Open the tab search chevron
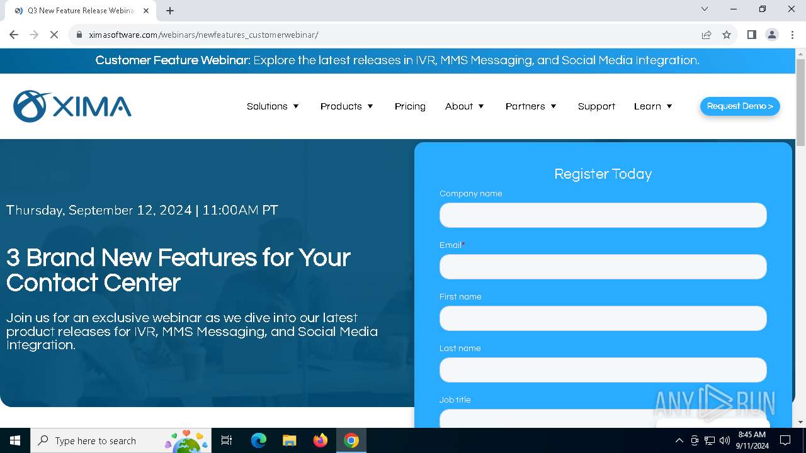This screenshot has width=806, height=453. point(705,9)
